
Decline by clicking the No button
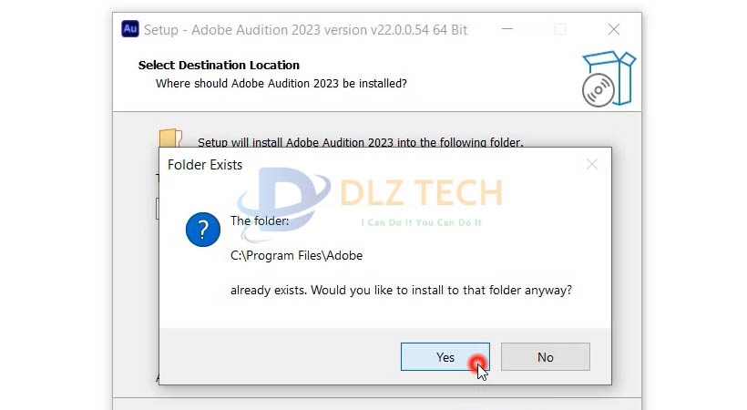(x=546, y=356)
